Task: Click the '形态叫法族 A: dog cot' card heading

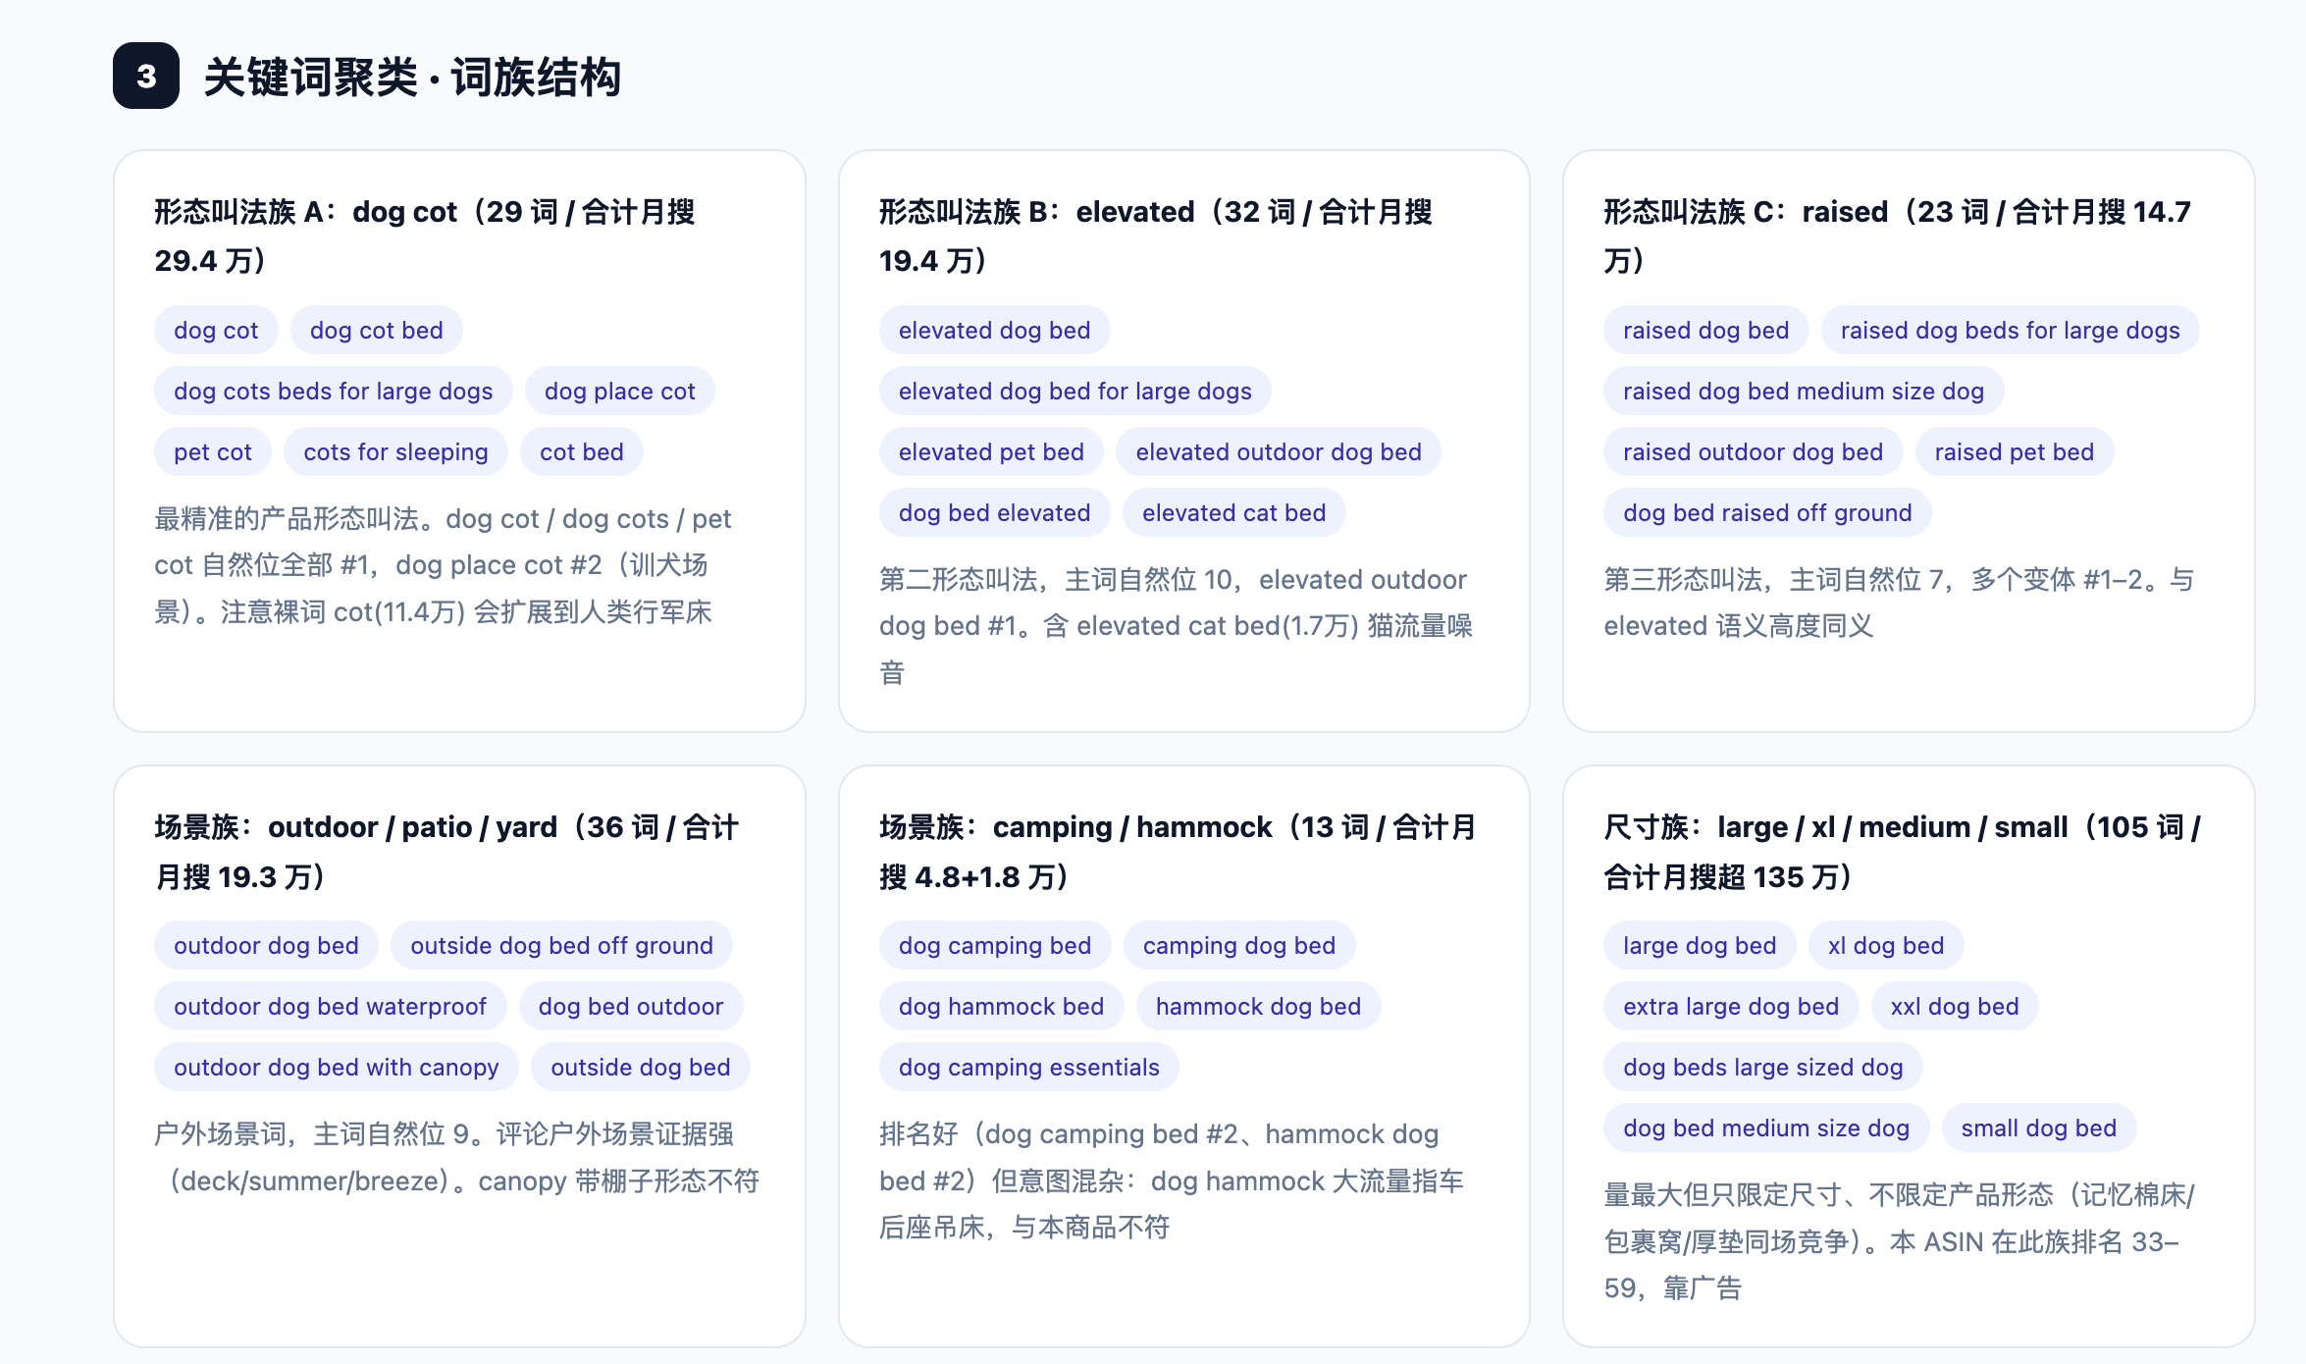Action: click(x=425, y=236)
